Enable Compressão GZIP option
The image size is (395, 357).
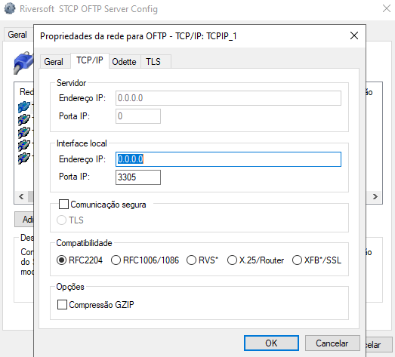point(62,304)
